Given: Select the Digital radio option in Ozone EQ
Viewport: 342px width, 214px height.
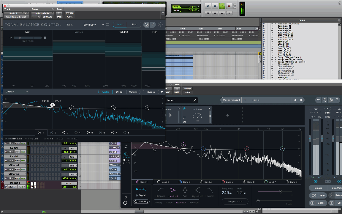Looking at the screenshot, I should pos(137,196).
